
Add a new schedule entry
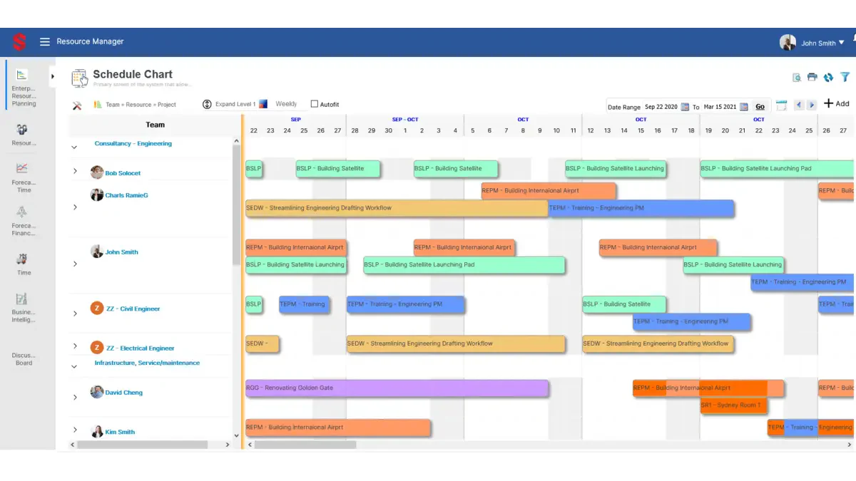coord(837,103)
